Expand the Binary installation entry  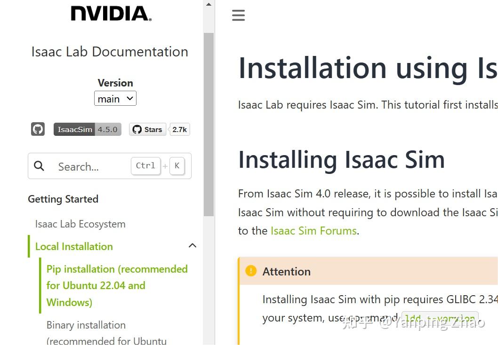(86, 325)
